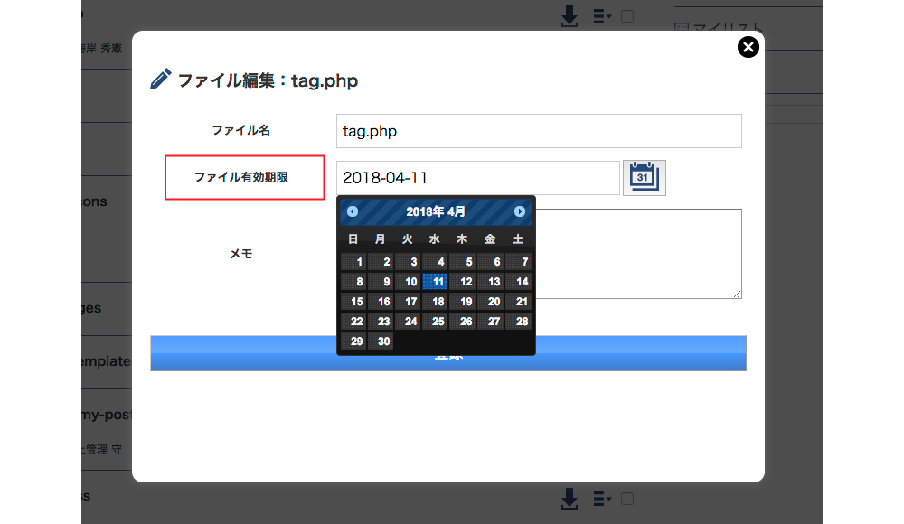Image resolution: width=904 pixels, height=524 pixels.
Task: Select April 18 in calendar
Action: (x=435, y=302)
